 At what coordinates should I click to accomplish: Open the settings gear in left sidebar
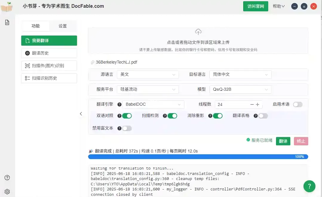[x=7, y=191]
